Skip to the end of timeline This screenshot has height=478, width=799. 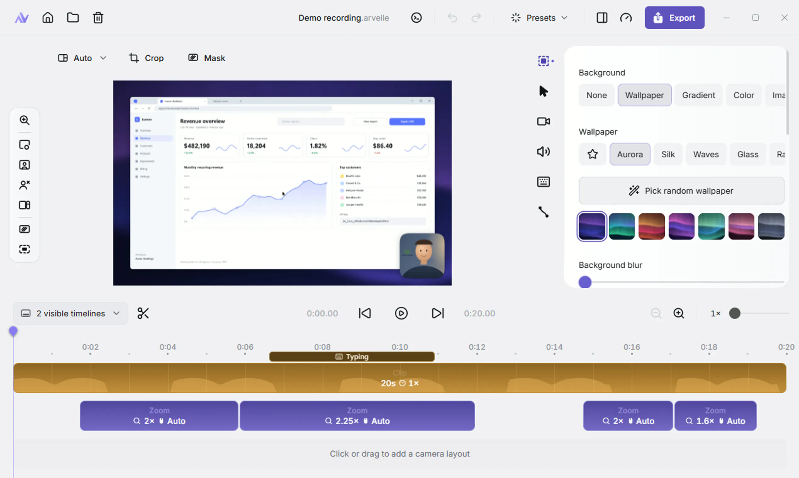(438, 313)
